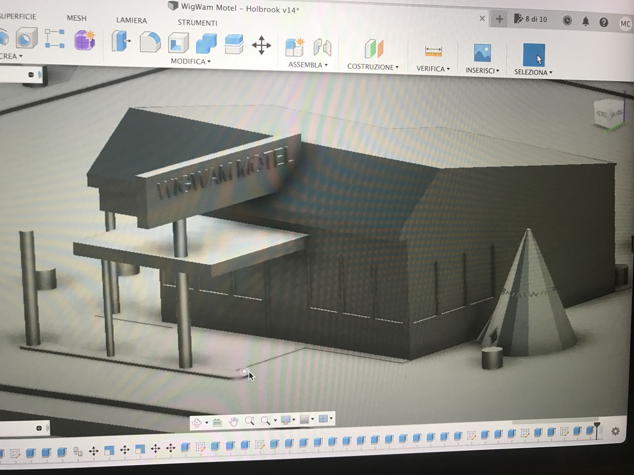This screenshot has height=475, width=634.
Task: Activate the blue Select tool icon
Action: pos(534,54)
